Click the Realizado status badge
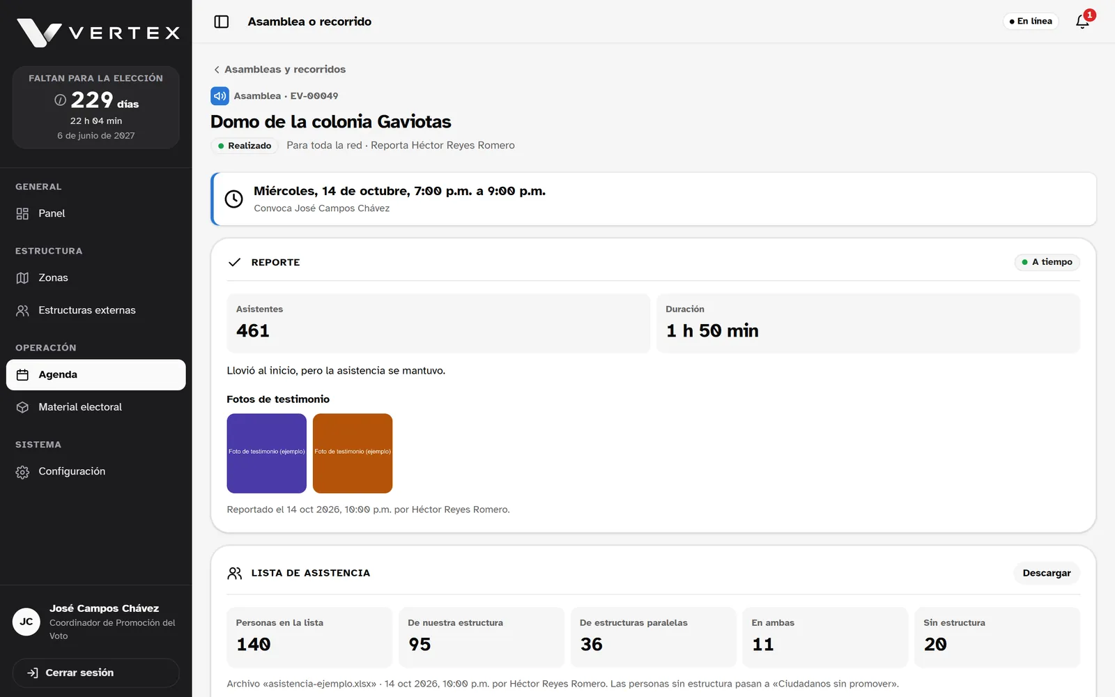Viewport: 1115px width, 697px height. tap(245, 146)
